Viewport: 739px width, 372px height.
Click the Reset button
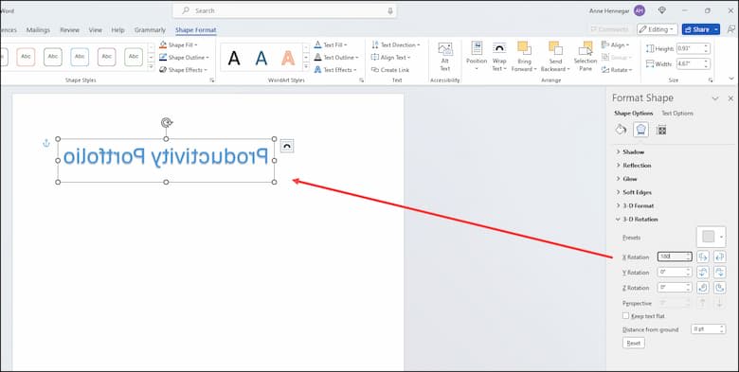[634, 343]
